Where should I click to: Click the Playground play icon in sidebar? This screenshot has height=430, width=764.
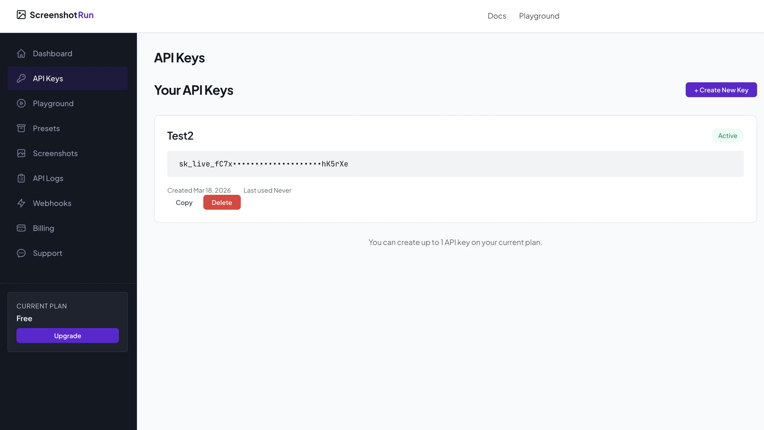point(21,103)
